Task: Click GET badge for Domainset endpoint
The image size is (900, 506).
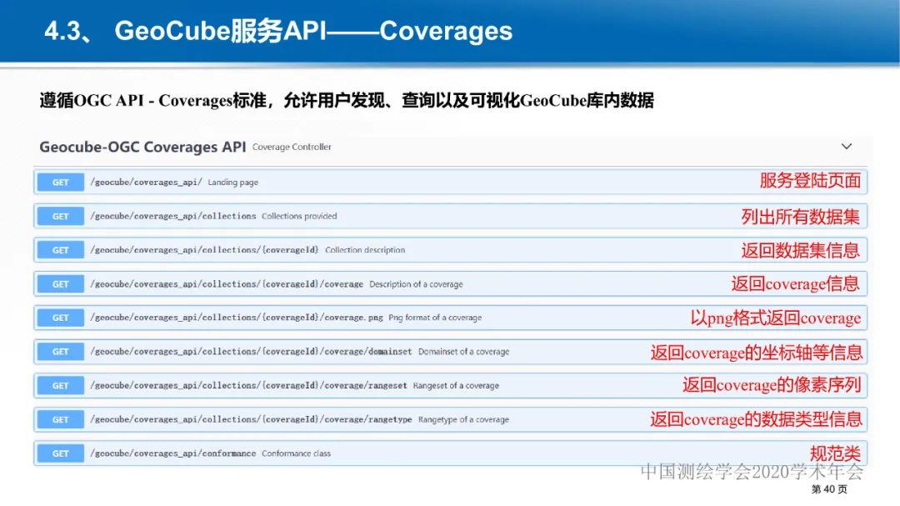Action: pos(61,352)
